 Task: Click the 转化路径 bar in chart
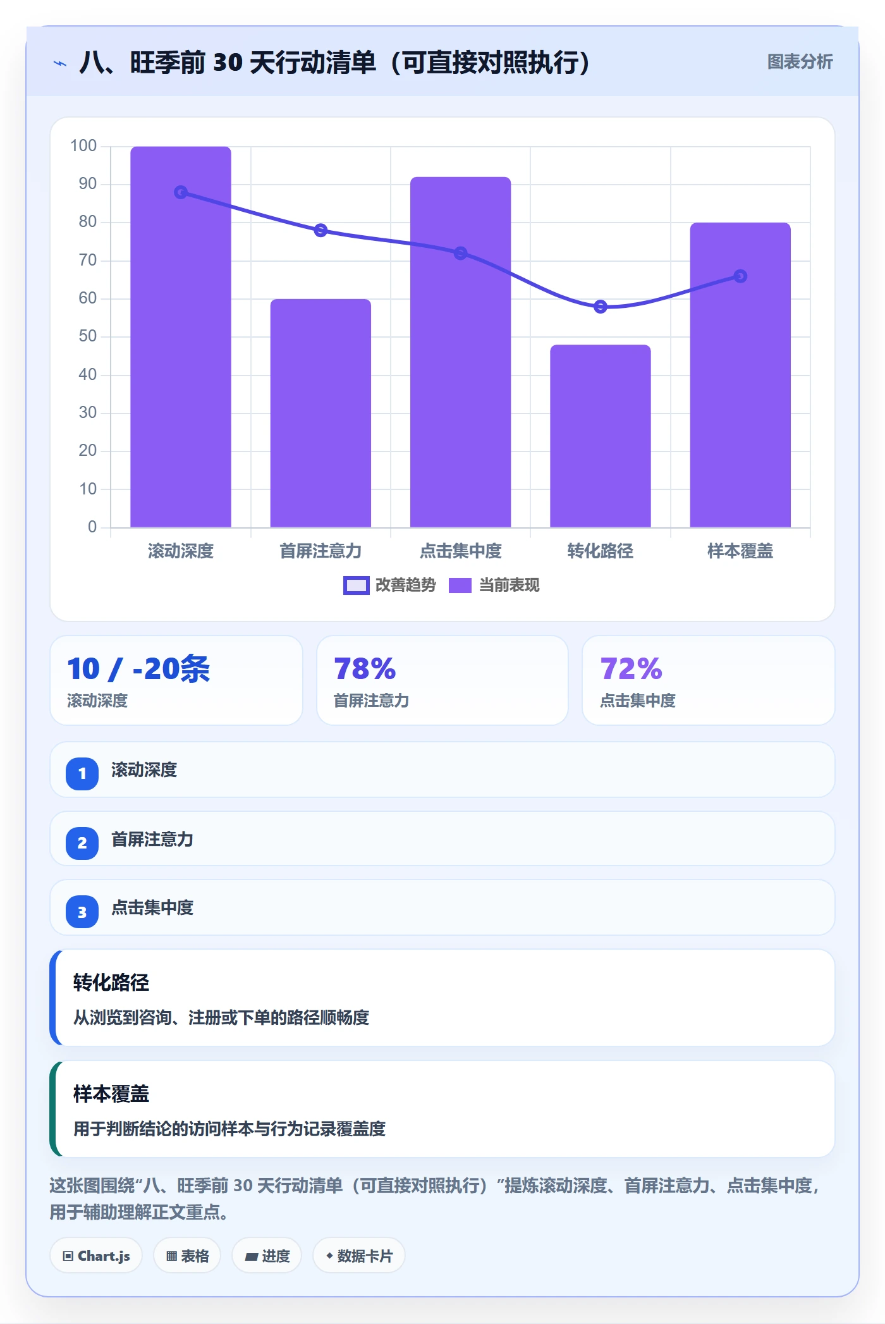coord(601,436)
